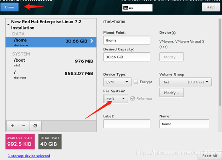The image size is (222, 160).
Task: Open 1 storage device selected link
Action: pyautogui.click(x=29, y=156)
